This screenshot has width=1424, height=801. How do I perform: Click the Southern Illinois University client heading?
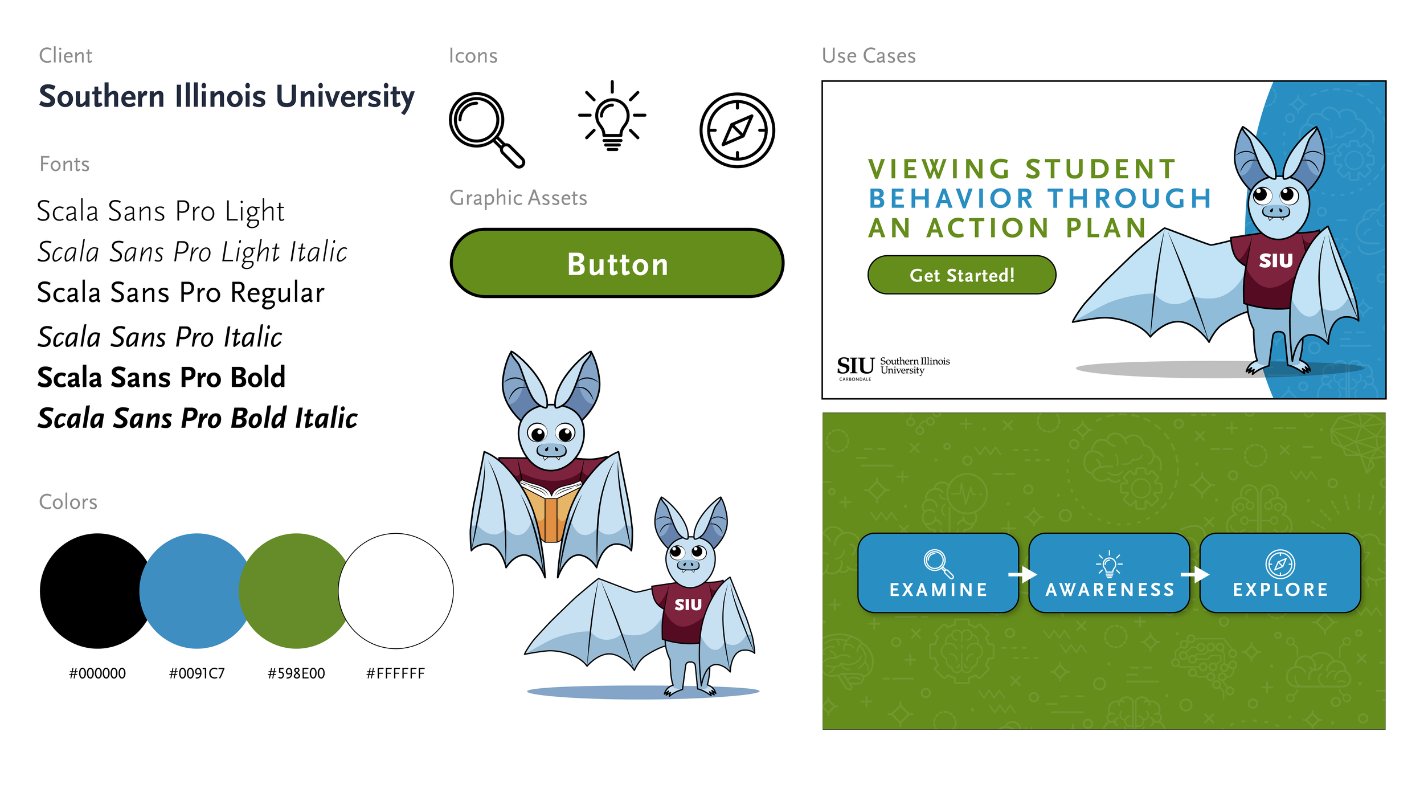point(227,97)
